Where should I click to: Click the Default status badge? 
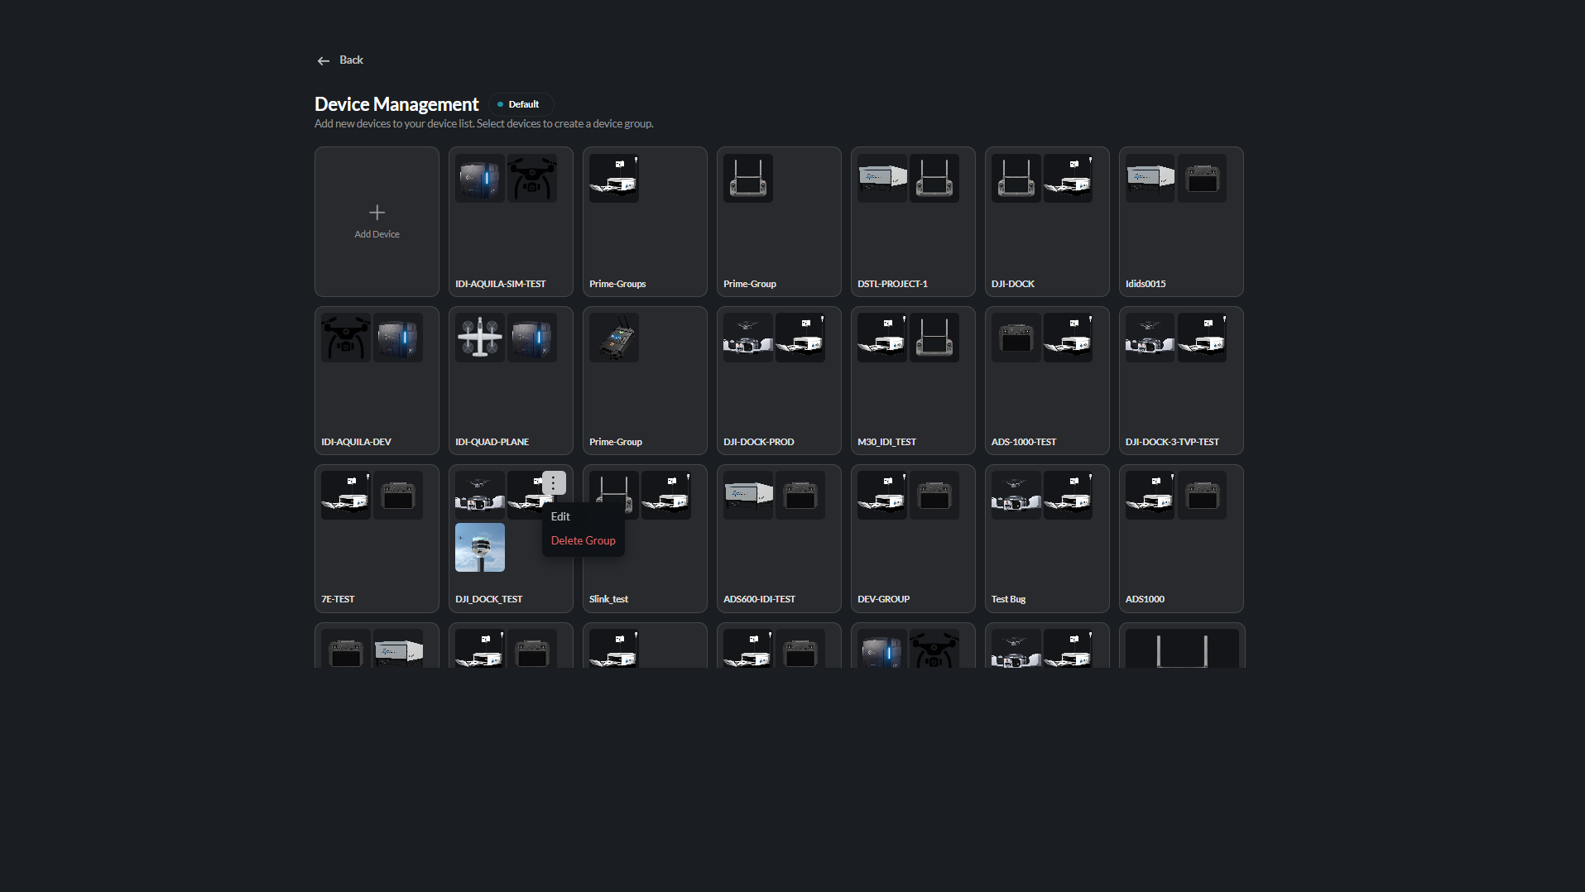pyautogui.click(x=521, y=104)
